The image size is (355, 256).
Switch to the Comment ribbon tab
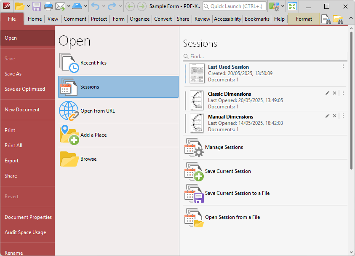(75, 19)
